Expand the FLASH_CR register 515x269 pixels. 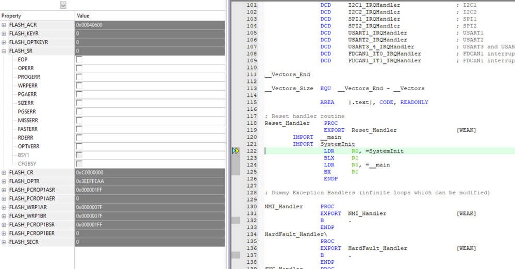(x=4, y=173)
